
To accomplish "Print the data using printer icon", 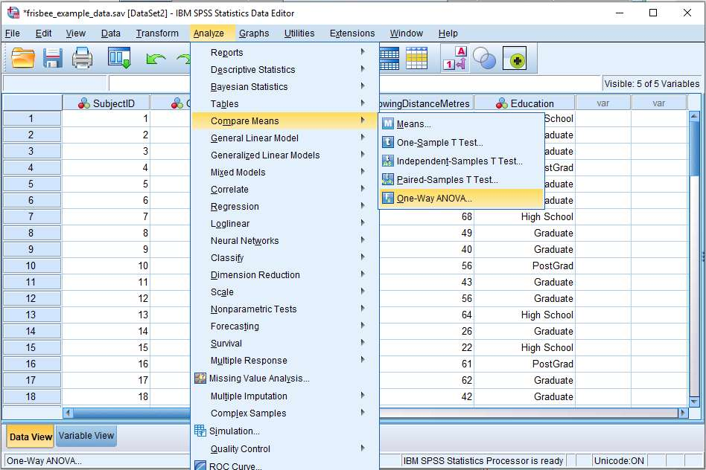I will (x=83, y=58).
